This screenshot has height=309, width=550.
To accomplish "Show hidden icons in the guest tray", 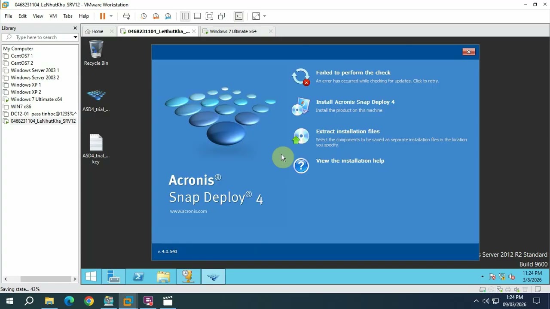I will click(483, 277).
